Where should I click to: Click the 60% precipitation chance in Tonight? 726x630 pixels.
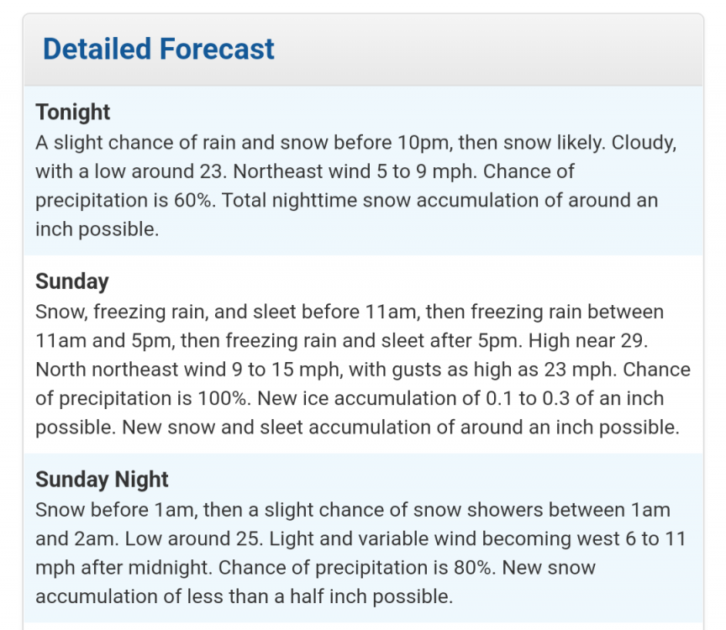click(194, 201)
